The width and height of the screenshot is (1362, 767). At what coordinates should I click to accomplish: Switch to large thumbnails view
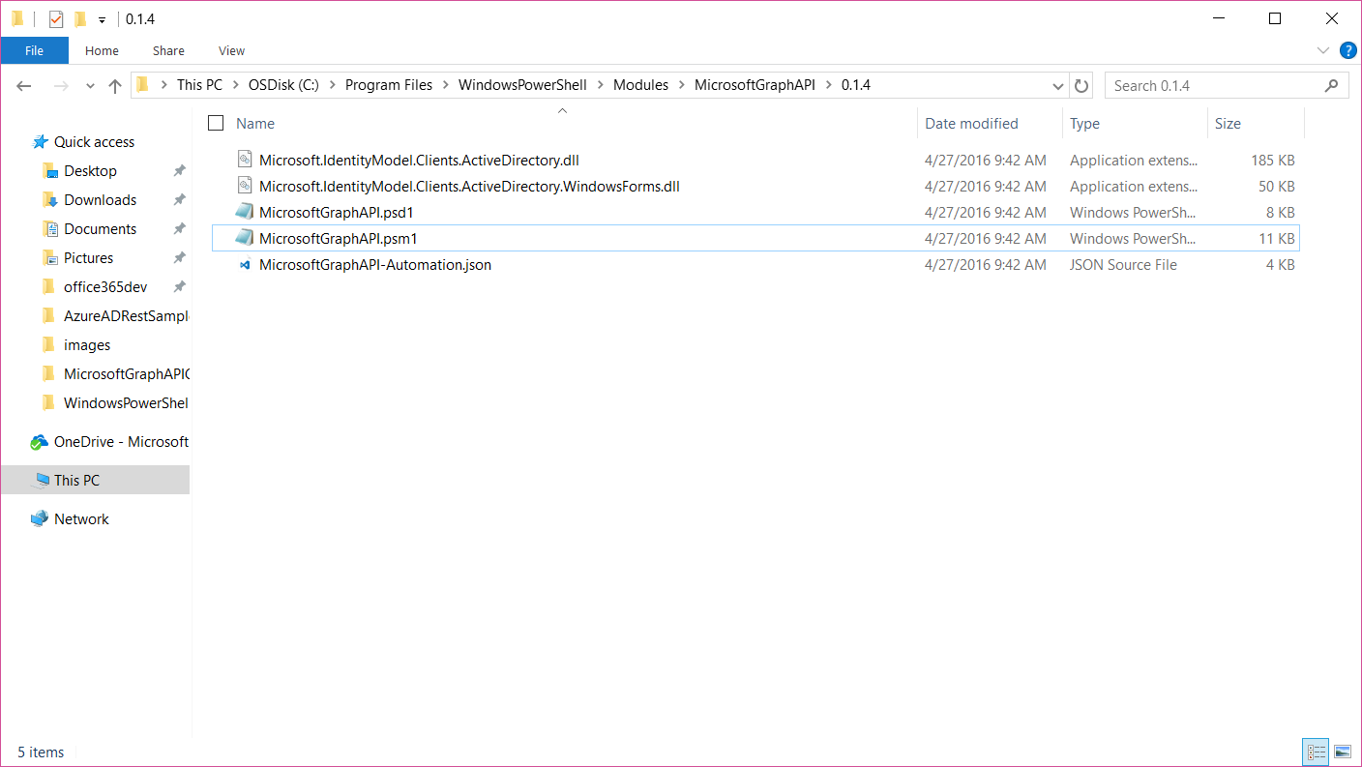[x=1343, y=752]
